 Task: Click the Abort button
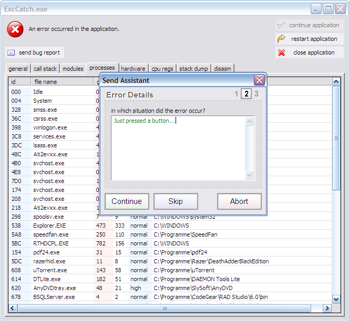click(x=239, y=201)
